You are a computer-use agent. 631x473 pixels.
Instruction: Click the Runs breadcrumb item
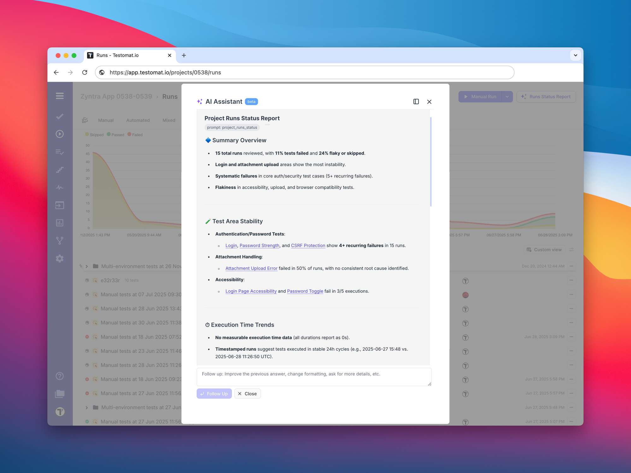[x=170, y=97]
